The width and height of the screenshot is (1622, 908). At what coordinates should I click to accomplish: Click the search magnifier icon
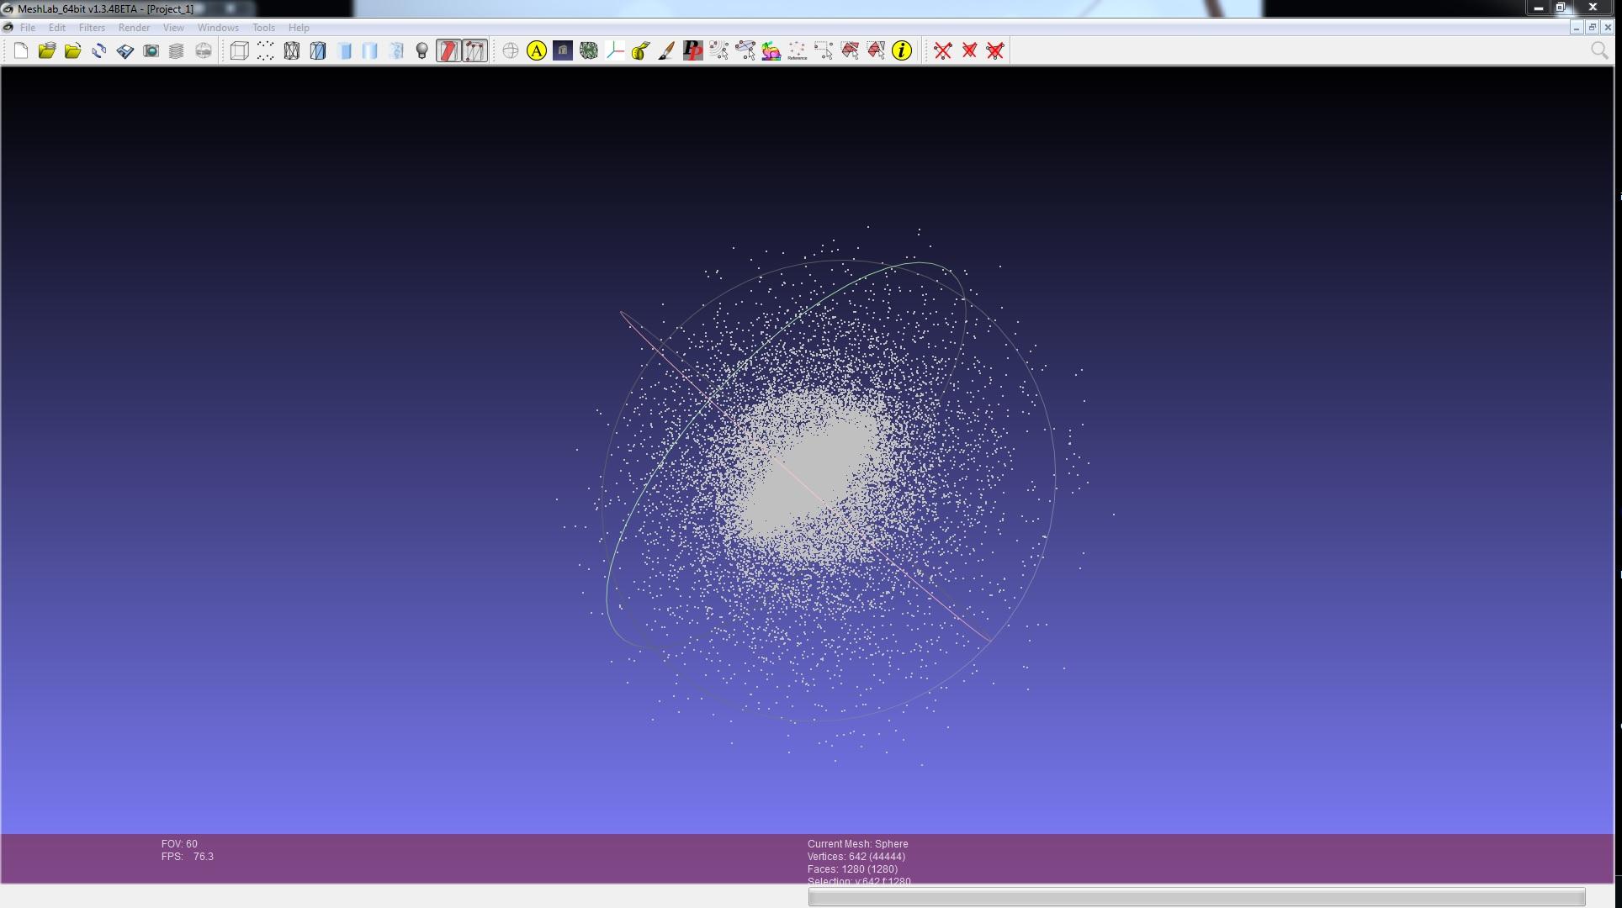tap(1599, 51)
